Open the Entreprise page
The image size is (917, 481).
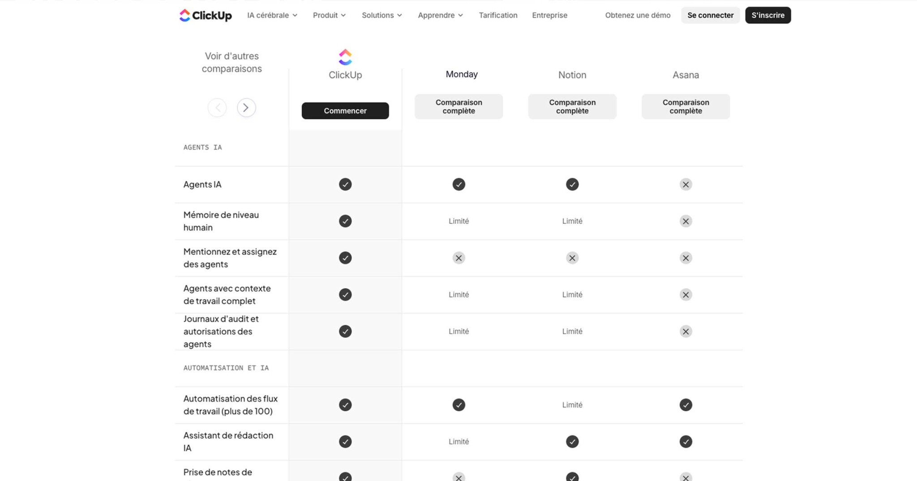click(x=549, y=15)
